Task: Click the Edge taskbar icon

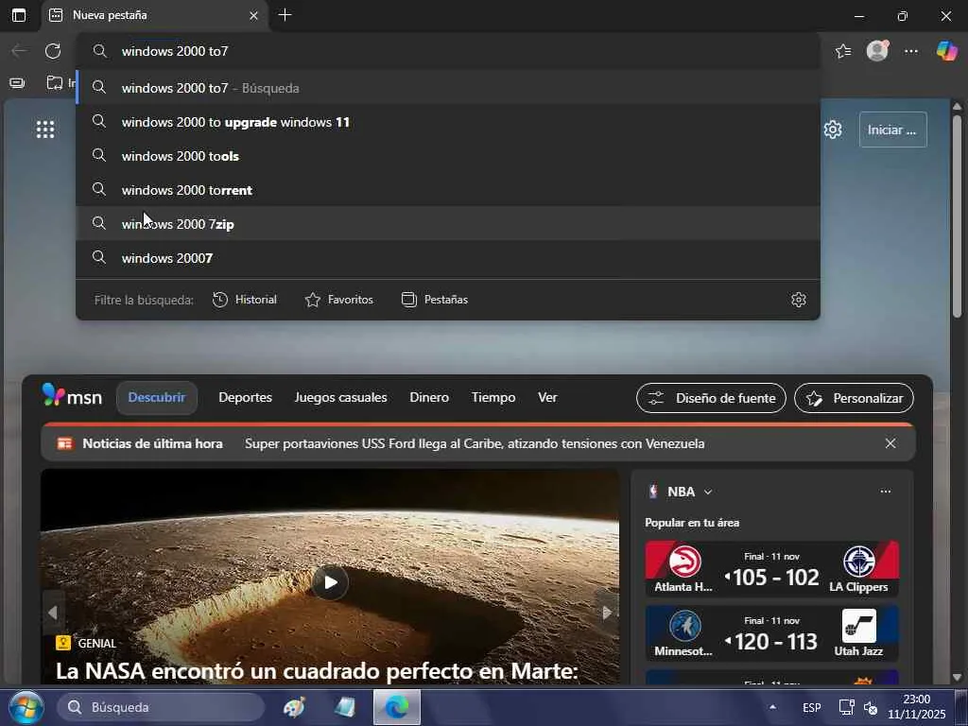Action: tap(397, 707)
